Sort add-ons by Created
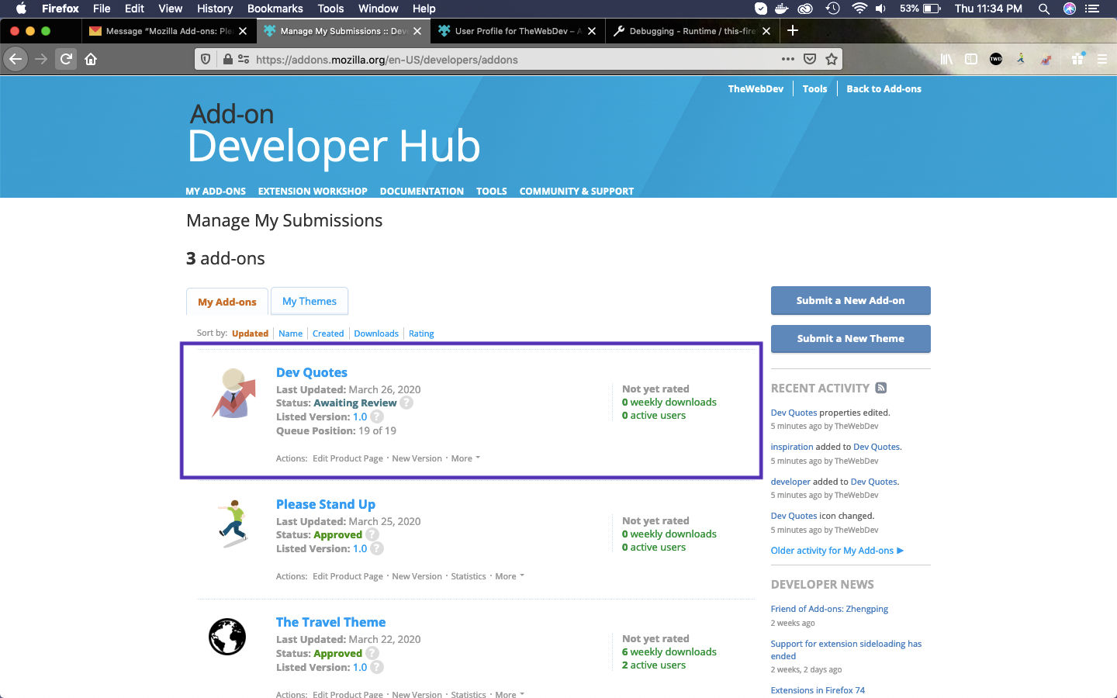Viewport: 1117px width, 698px height. point(328,333)
